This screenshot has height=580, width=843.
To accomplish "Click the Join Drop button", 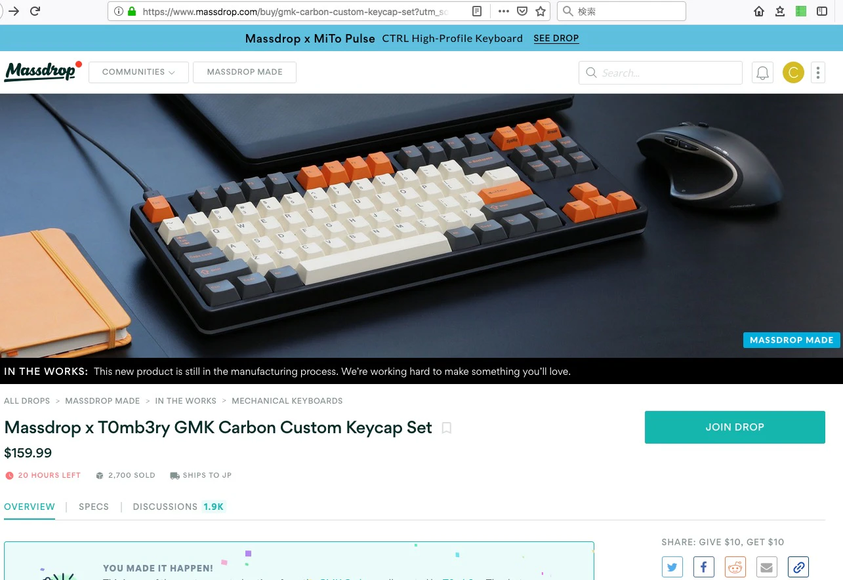I will point(735,427).
